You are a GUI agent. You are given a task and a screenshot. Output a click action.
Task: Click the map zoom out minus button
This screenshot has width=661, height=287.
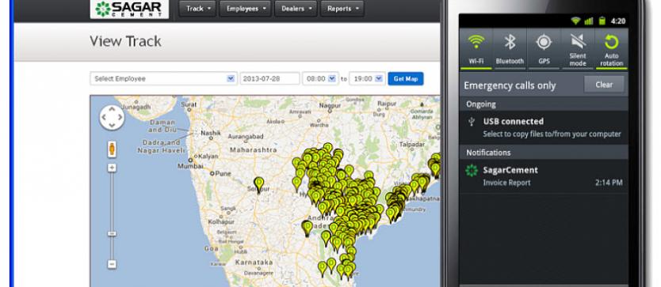pyautogui.click(x=112, y=264)
